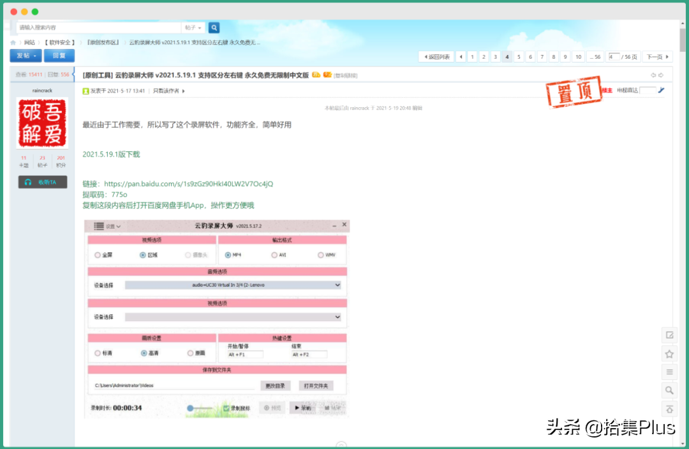Toggle the 录制鼠标 record mouse checkbox
The width and height of the screenshot is (689, 449).
(x=226, y=408)
